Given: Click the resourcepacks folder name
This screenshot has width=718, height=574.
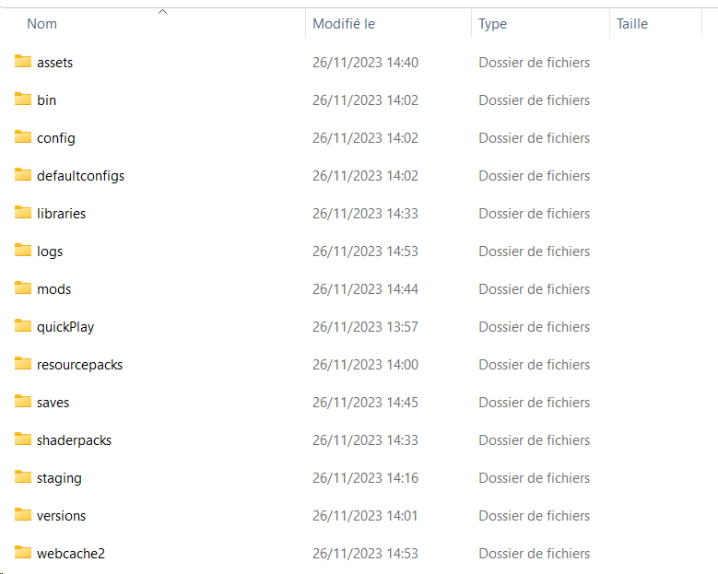Looking at the screenshot, I should click(x=79, y=365).
